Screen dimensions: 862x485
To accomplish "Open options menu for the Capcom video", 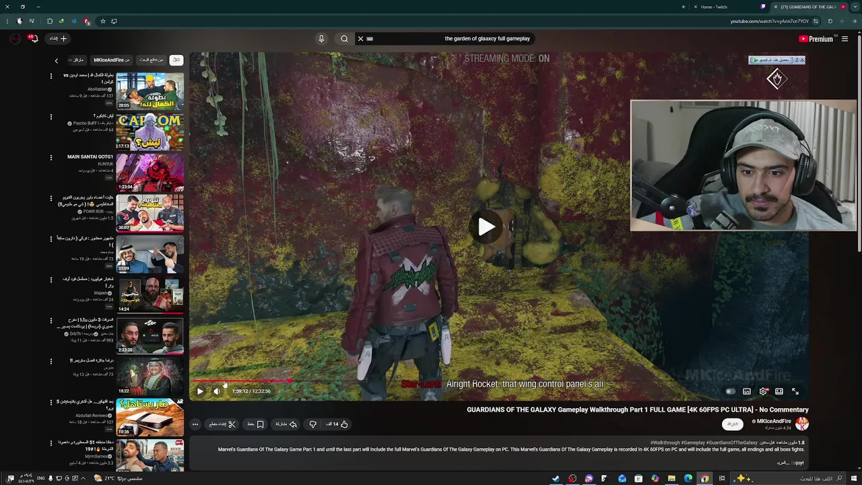I will (51, 117).
